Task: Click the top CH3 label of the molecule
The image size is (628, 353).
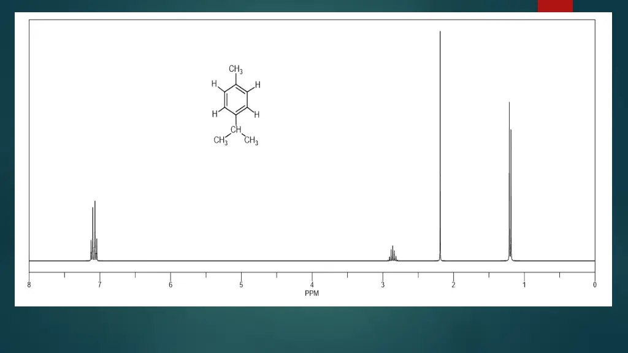Action: [x=236, y=69]
